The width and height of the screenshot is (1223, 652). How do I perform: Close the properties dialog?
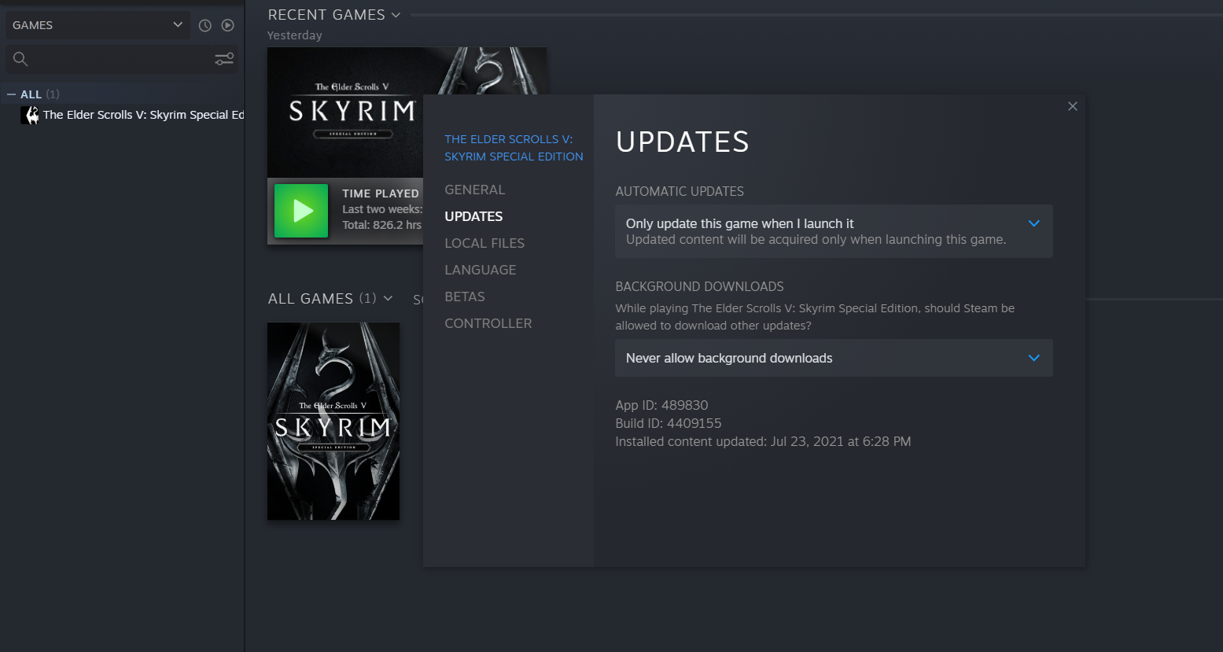(x=1073, y=106)
